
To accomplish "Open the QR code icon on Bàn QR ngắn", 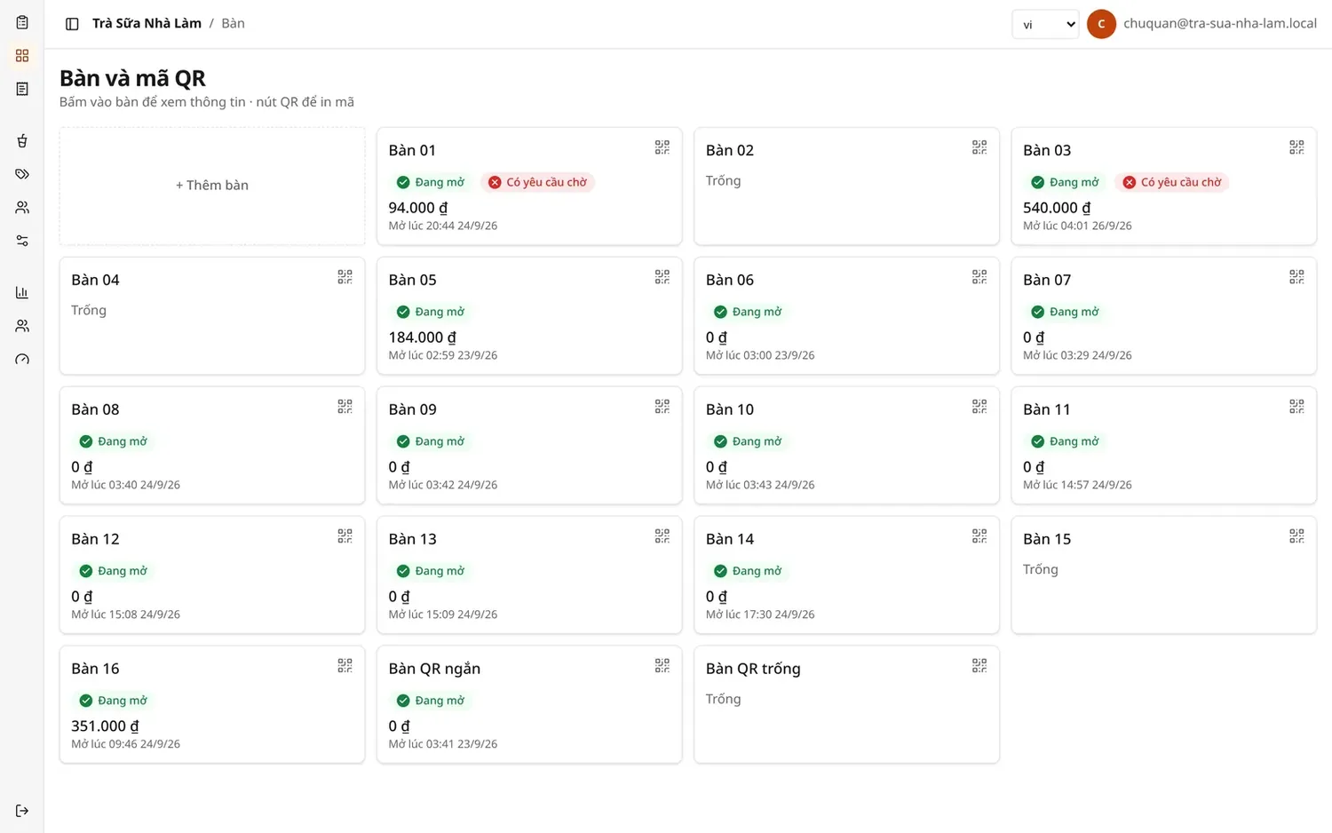I will pos(662,666).
